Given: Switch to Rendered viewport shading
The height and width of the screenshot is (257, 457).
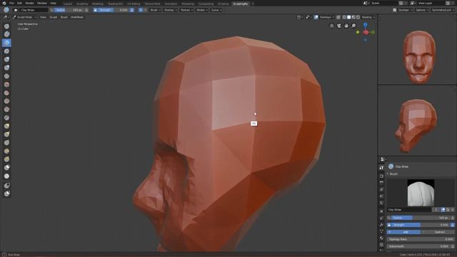Looking at the screenshot, I should [x=358, y=17].
